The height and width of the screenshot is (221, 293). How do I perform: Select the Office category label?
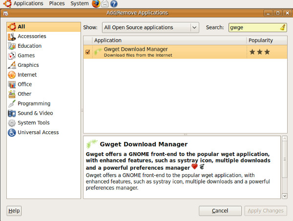(x=25, y=84)
